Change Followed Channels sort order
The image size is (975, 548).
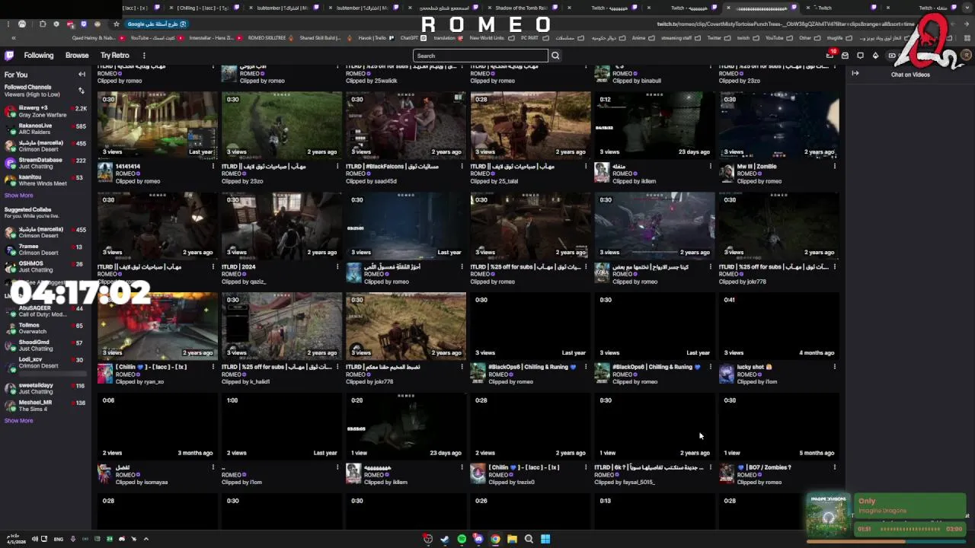click(x=82, y=91)
